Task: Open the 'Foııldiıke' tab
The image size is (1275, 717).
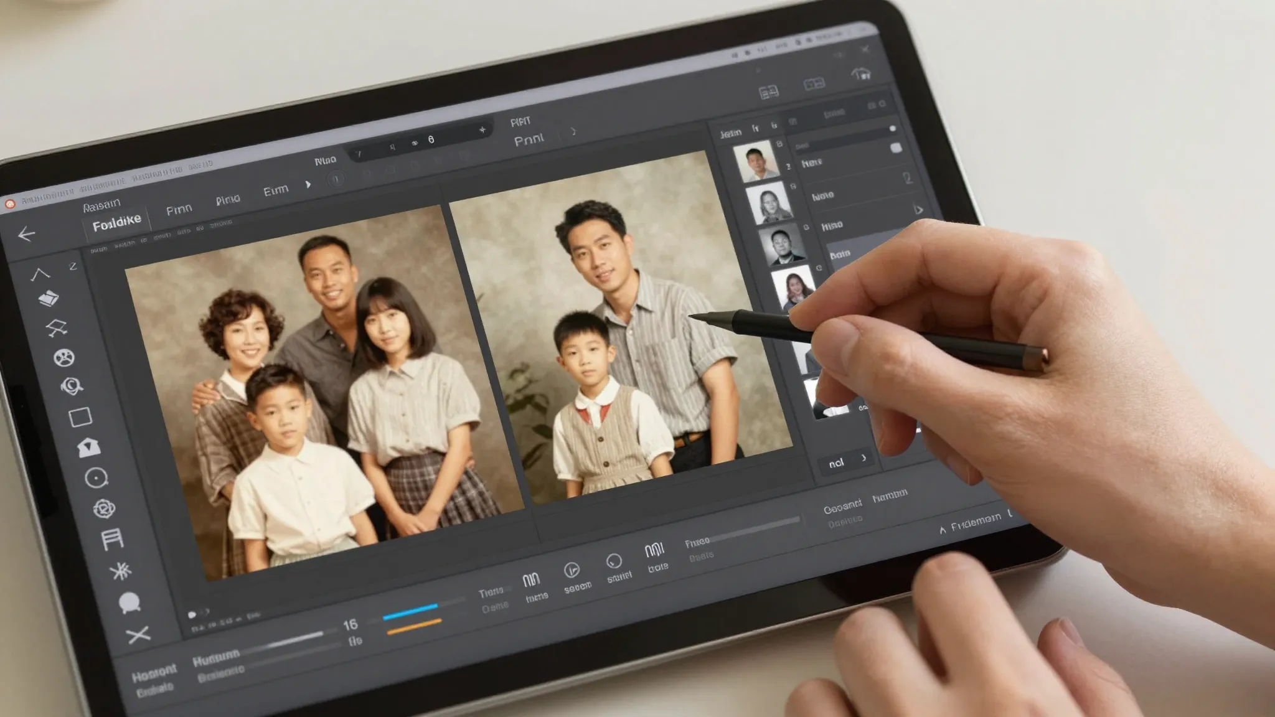Action: tap(116, 223)
